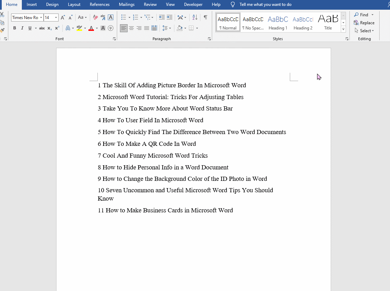Toggle Italic formatting
This screenshot has height=291, width=390.
coord(22,28)
